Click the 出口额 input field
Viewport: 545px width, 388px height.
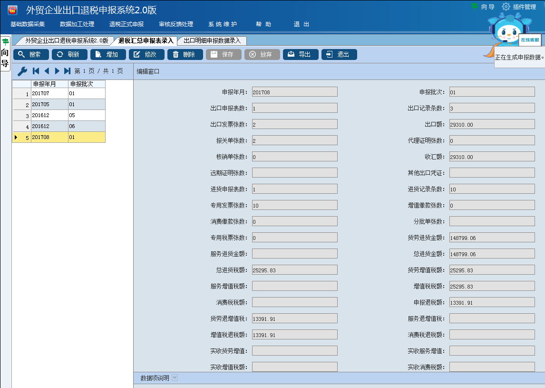tap(492, 124)
